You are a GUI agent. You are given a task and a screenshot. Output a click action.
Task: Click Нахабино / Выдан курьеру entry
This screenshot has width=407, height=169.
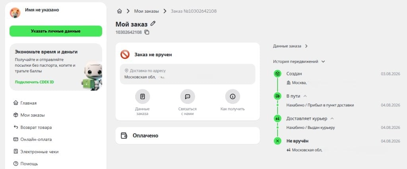click(310, 127)
